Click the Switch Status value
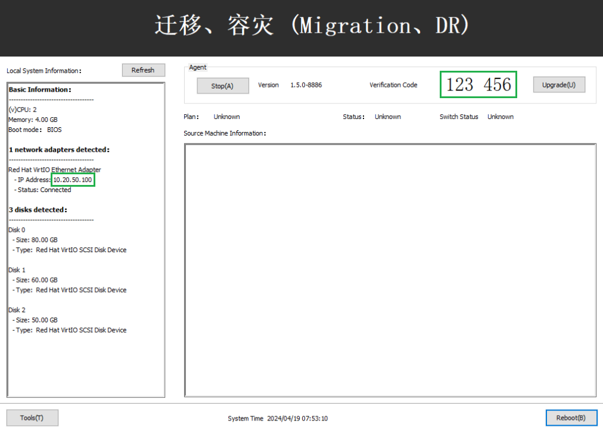Viewport: 603px width, 430px height. tap(500, 117)
